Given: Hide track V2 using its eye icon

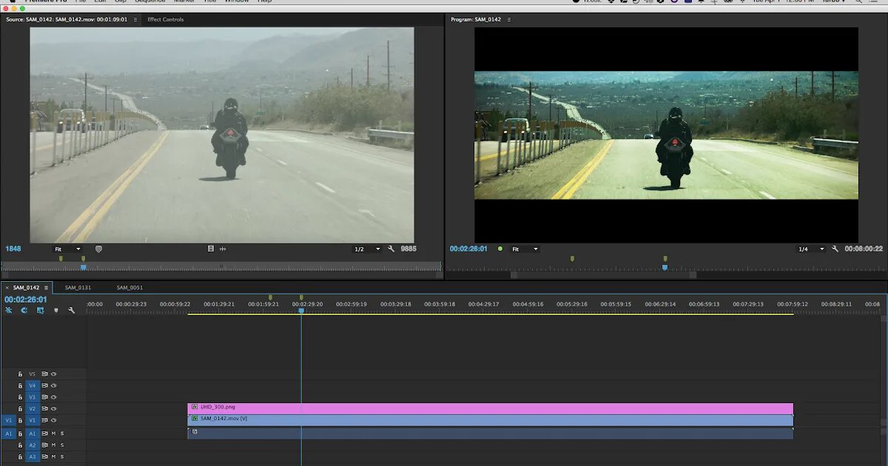Looking at the screenshot, I should [x=53, y=408].
